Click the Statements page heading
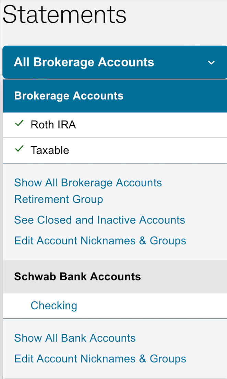227x379 pixels. [x=64, y=15]
